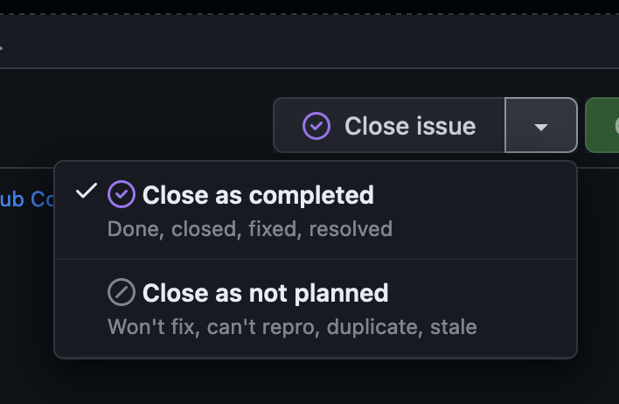The width and height of the screenshot is (619, 404).
Task: Click the word 'completed' in the first menu item
Action: 311,195
